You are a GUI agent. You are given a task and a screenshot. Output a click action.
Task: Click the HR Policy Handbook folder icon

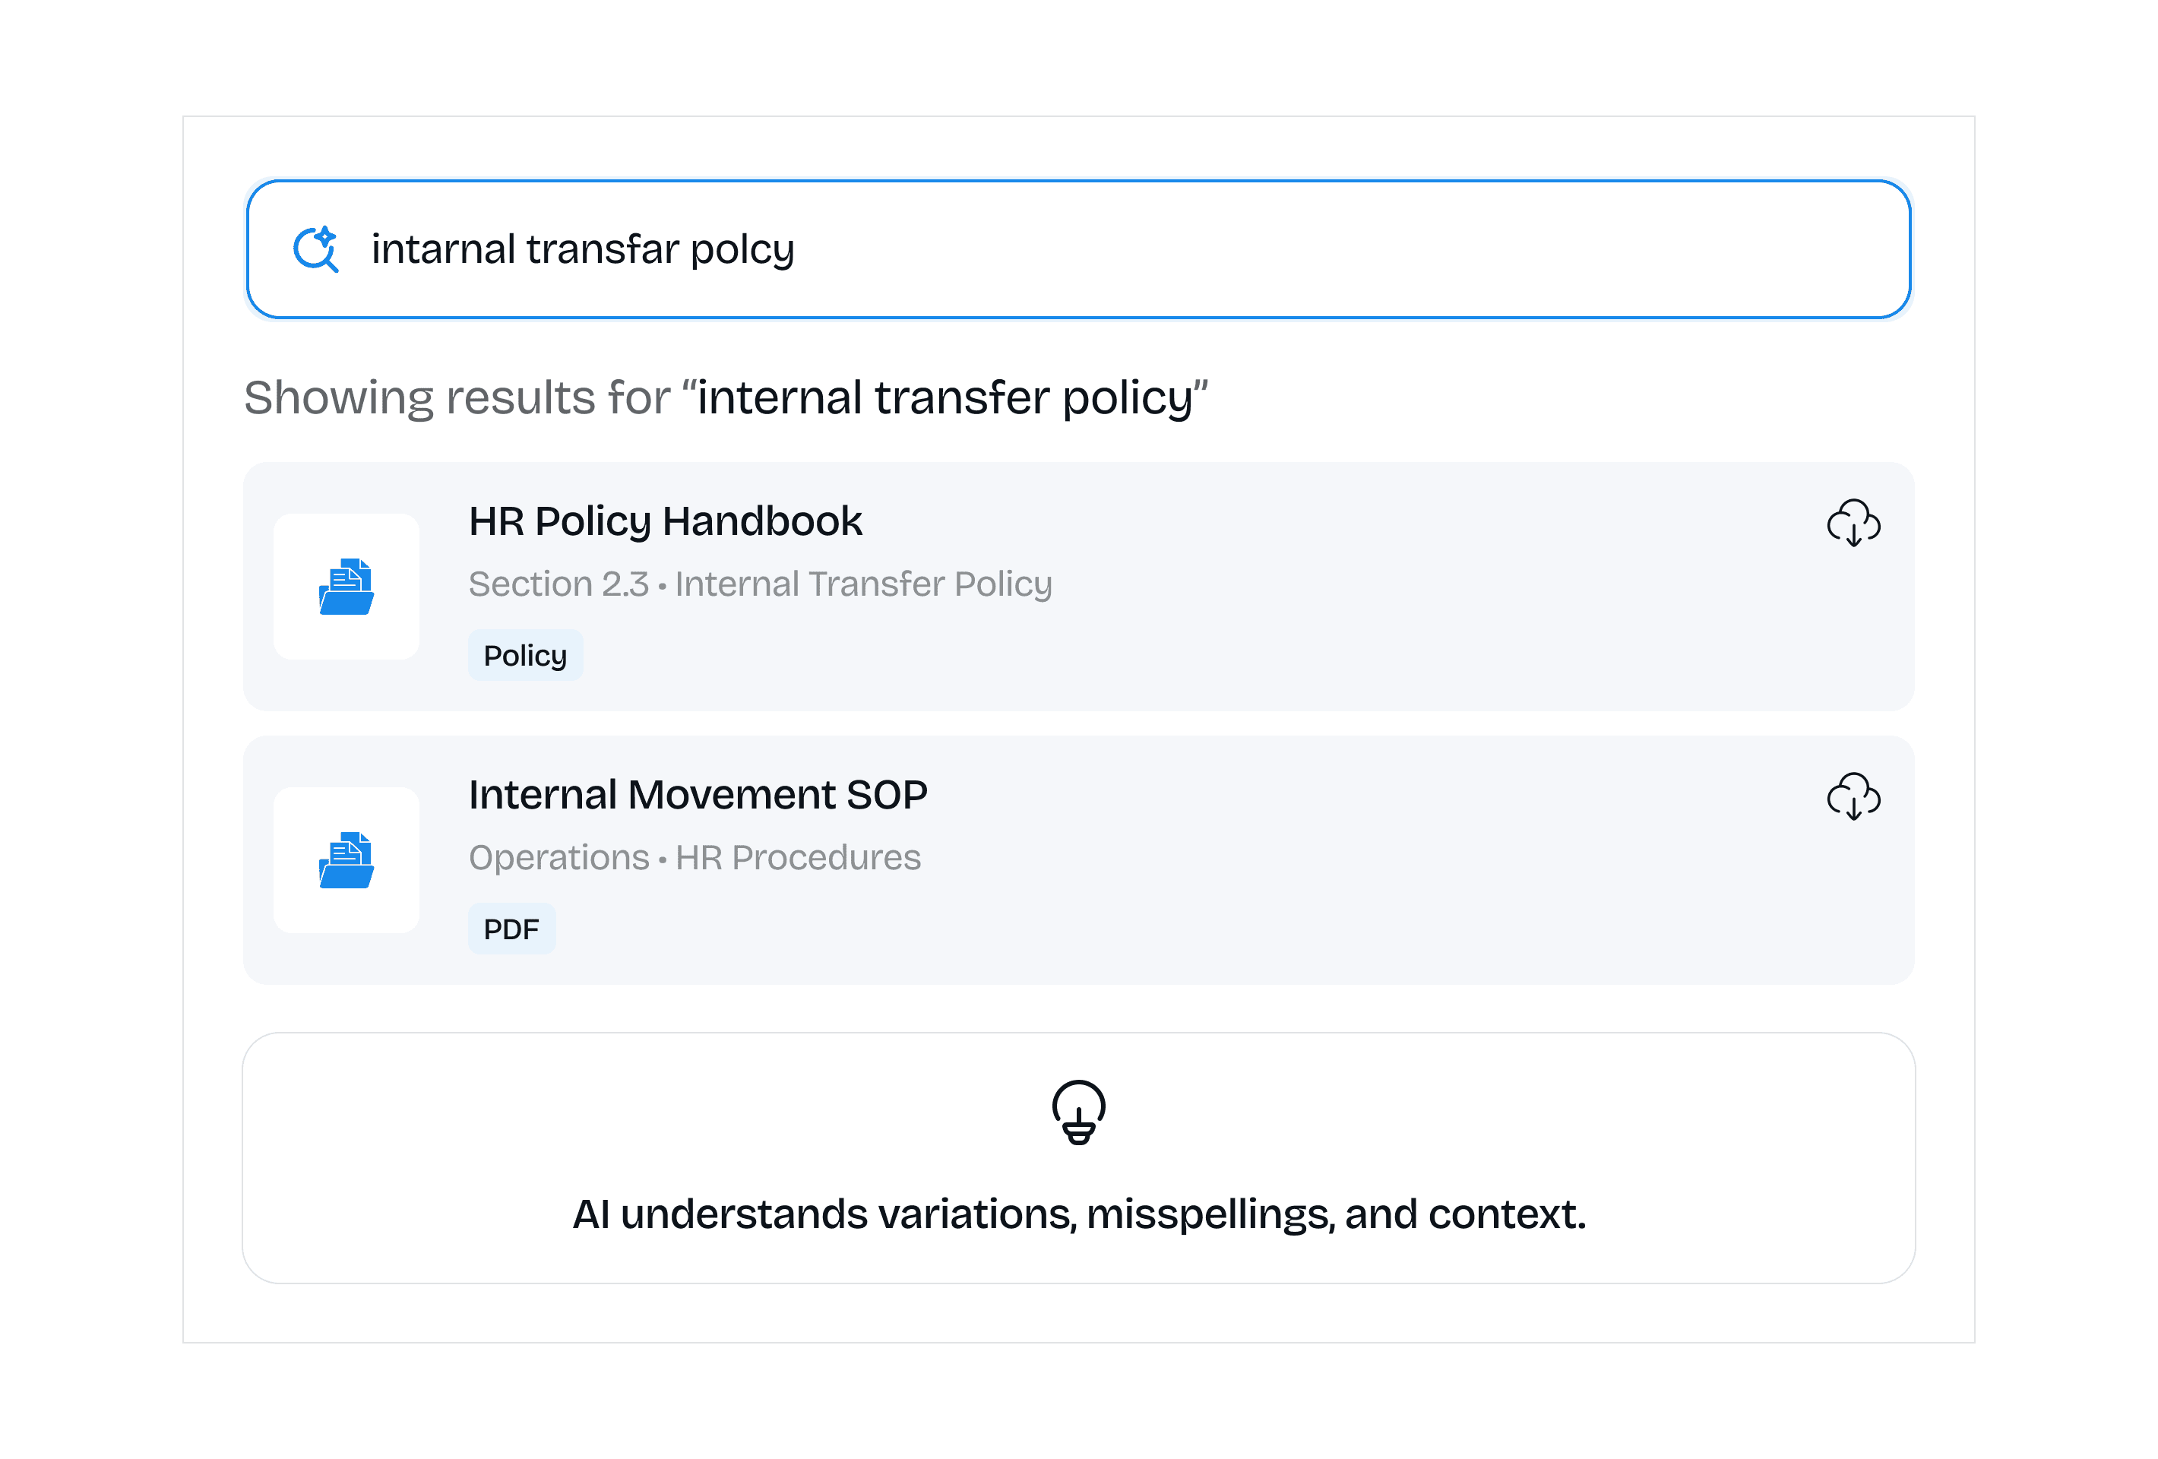(346, 586)
